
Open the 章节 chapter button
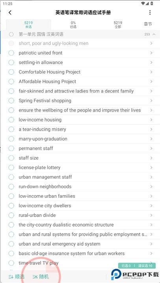[x=148, y=24]
